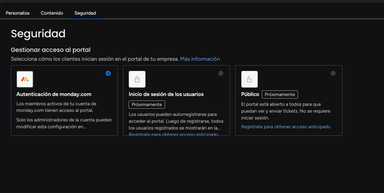The height and width of the screenshot is (193, 384).
Task: Click the Inicio de sesión de los usuarios heading
Action: (166, 94)
